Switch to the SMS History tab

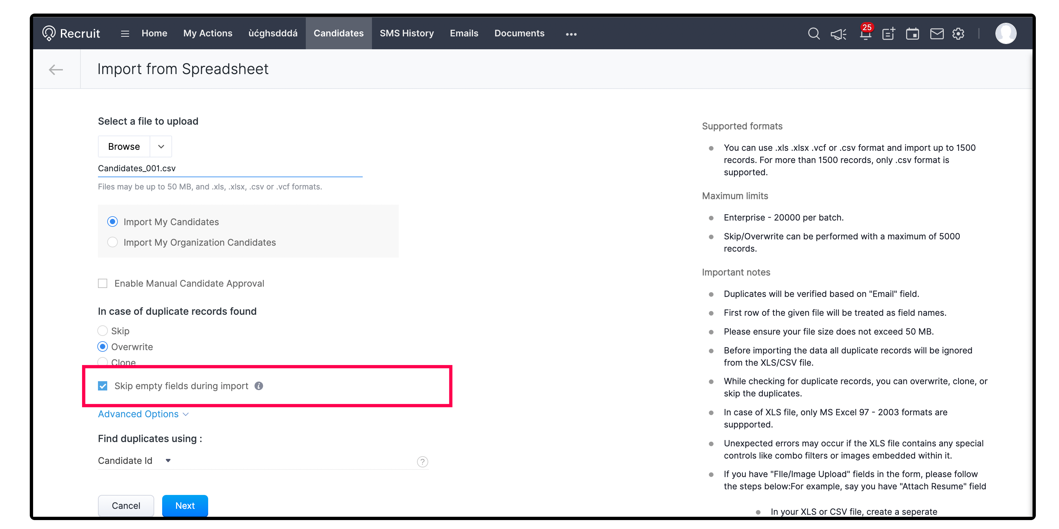(406, 33)
